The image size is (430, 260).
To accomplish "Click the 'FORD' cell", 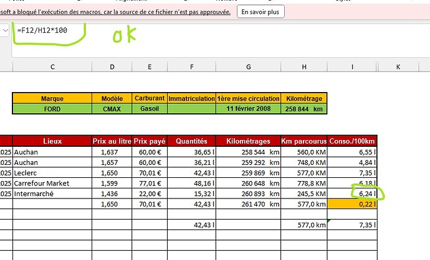I will (52, 109).
